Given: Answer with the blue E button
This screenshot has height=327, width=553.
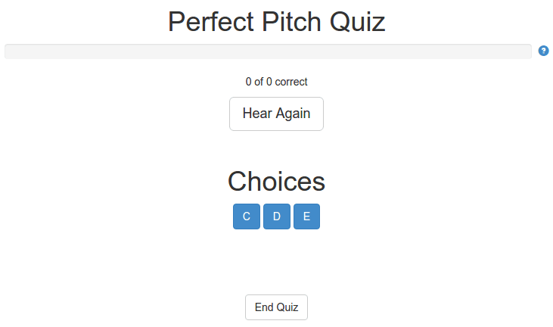Looking at the screenshot, I should coord(307,216).
